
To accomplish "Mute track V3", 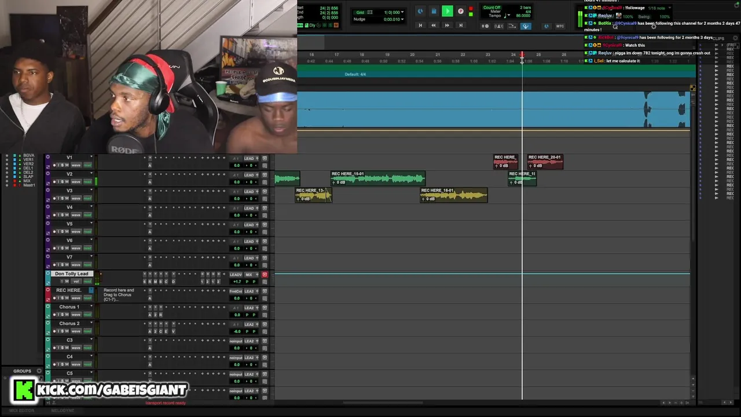I will [67, 199].
